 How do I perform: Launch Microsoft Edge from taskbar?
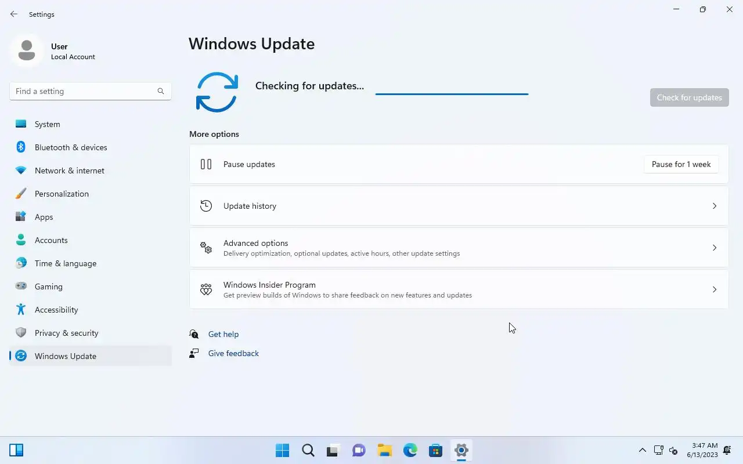tap(410, 450)
